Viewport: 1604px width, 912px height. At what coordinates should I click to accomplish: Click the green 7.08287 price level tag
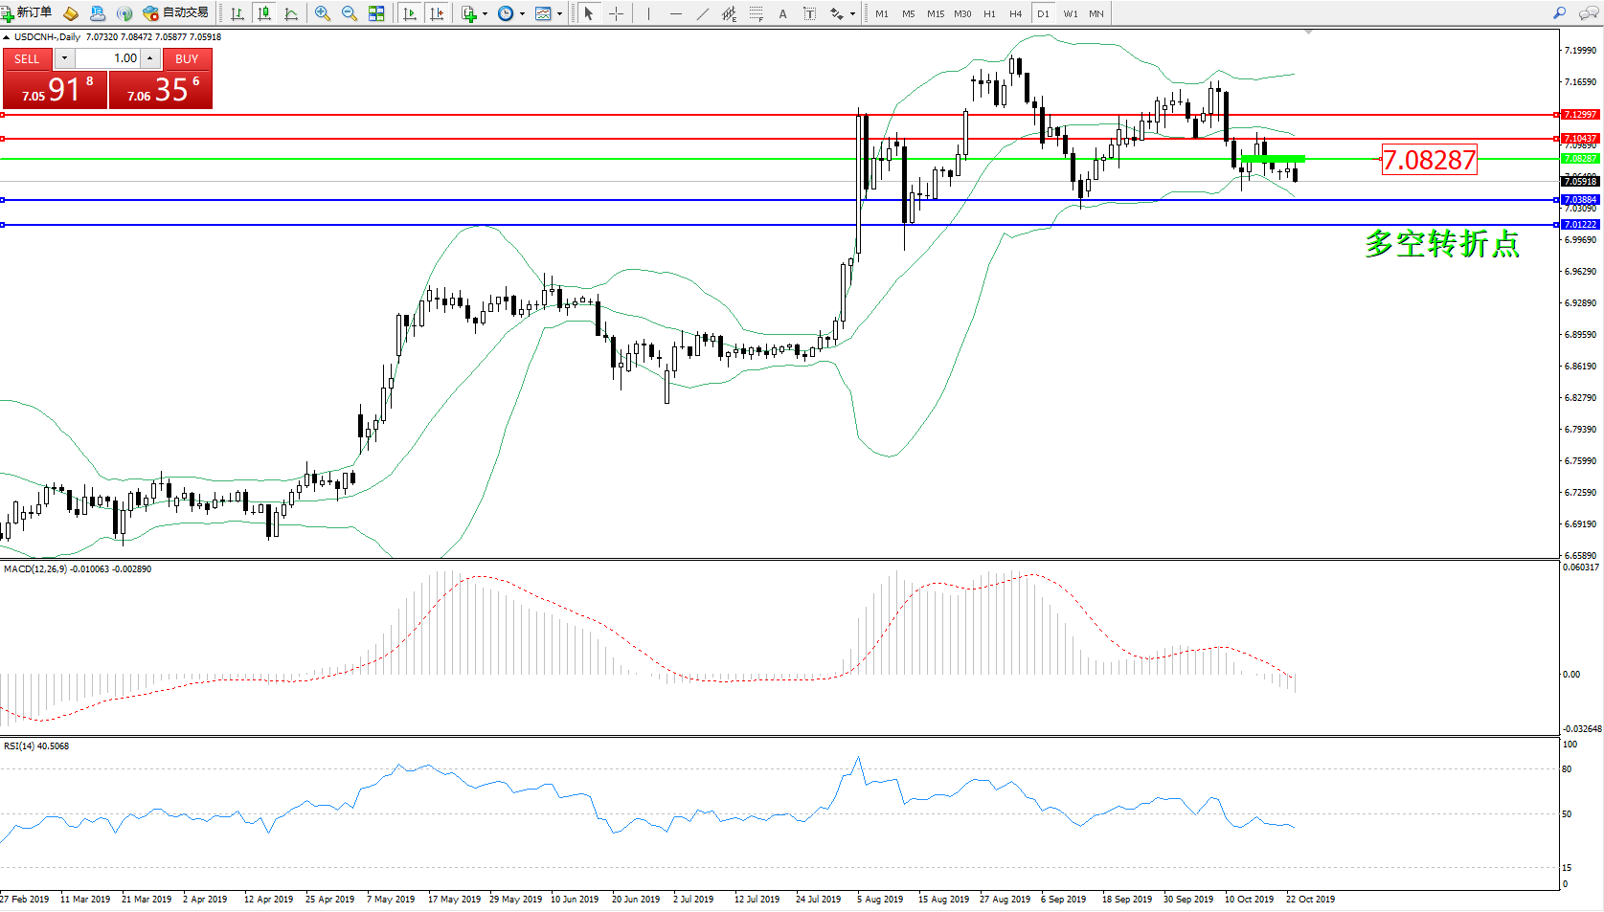point(1580,159)
